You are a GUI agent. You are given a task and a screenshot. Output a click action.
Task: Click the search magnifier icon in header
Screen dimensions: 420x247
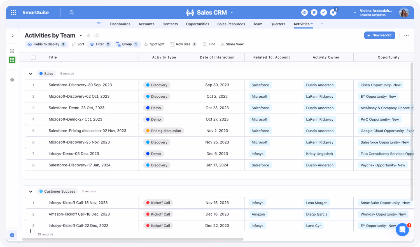(x=72, y=12)
